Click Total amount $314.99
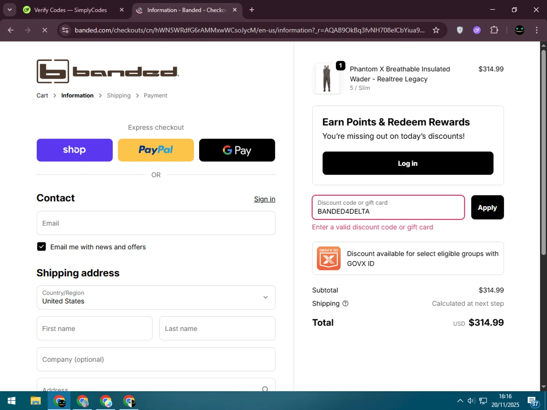 click(486, 323)
